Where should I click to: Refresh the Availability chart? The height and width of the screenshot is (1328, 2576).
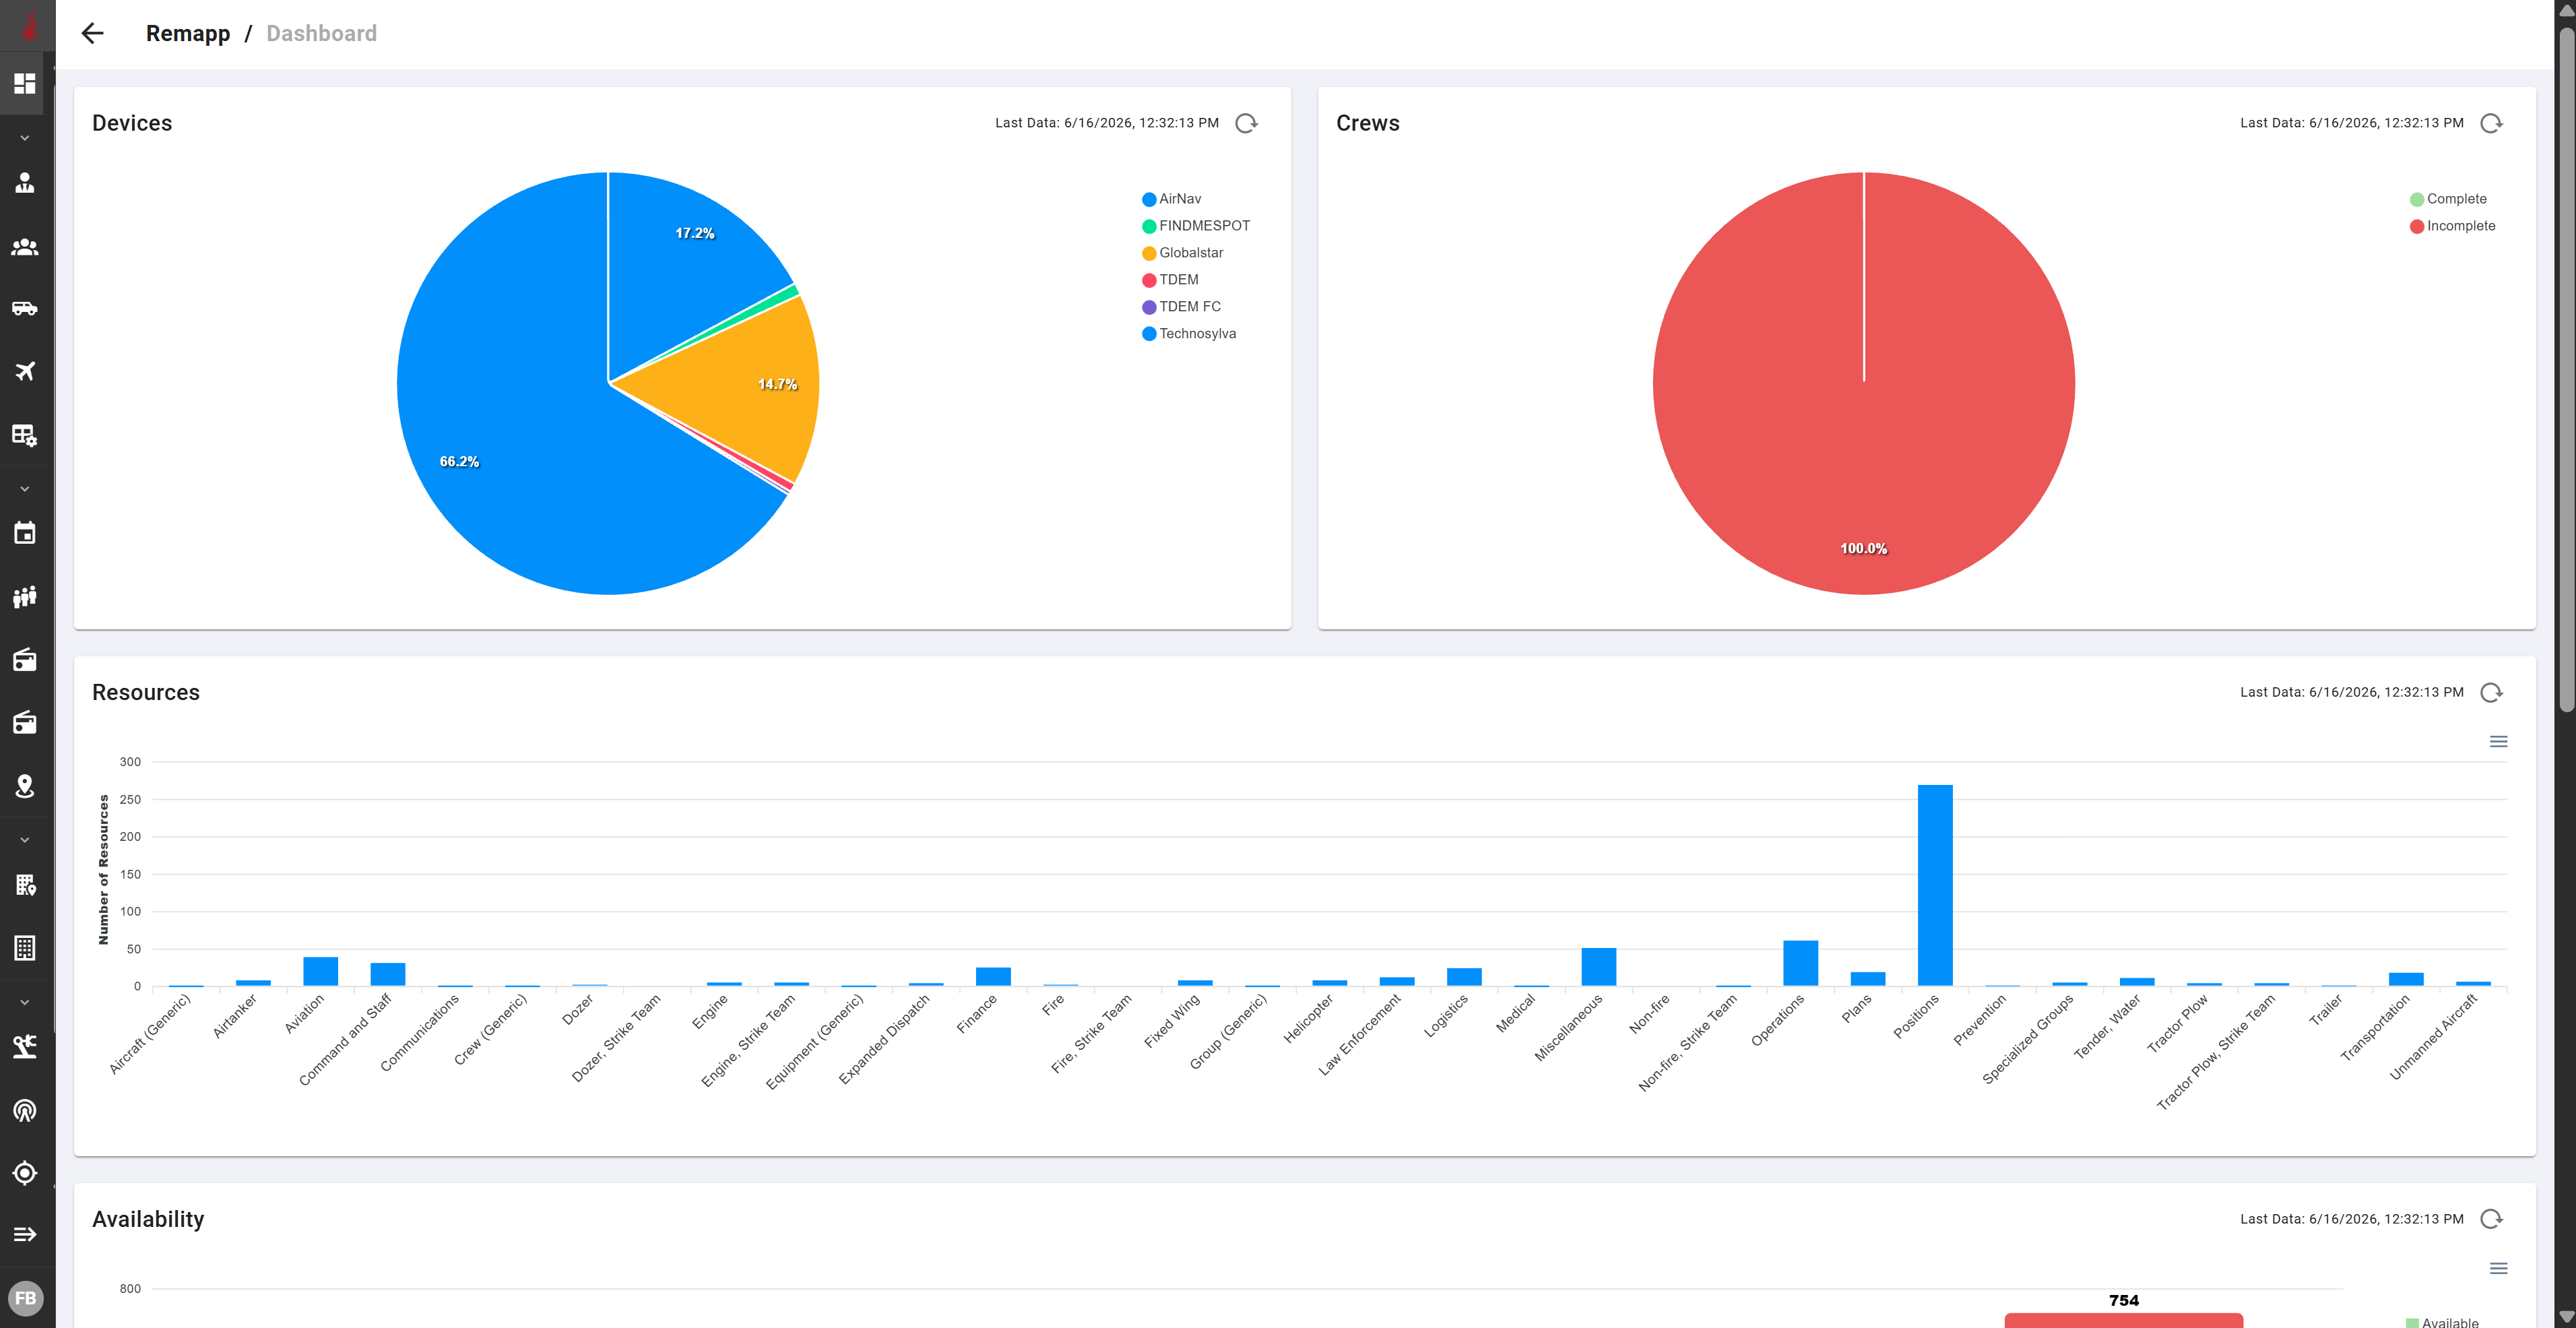2491,1218
